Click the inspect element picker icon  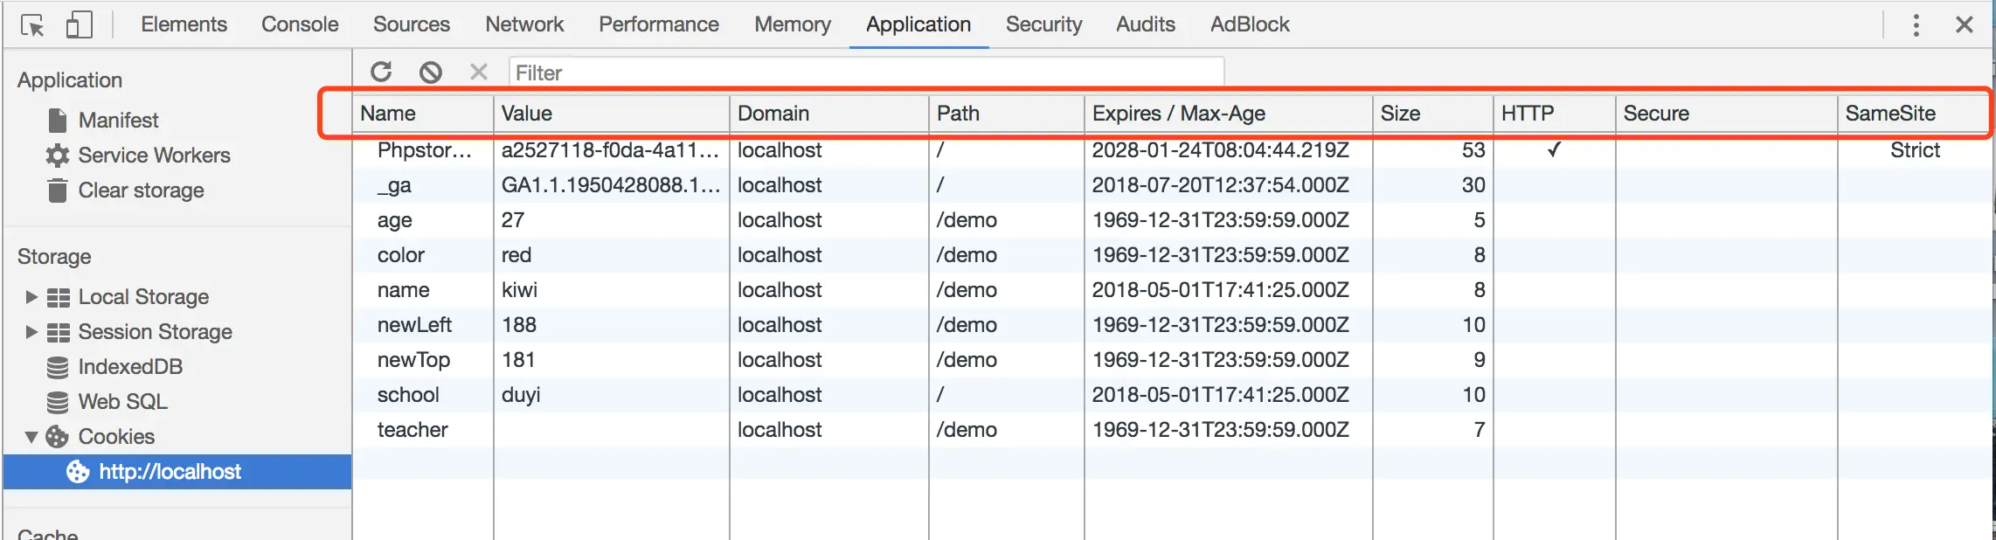(32, 25)
